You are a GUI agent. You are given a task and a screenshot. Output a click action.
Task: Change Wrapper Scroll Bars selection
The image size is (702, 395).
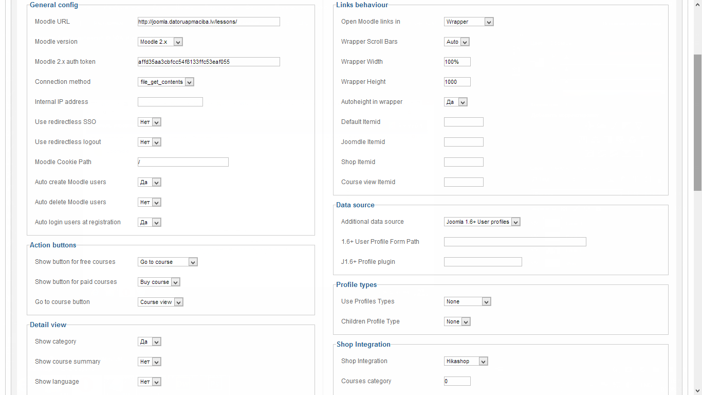click(456, 42)
